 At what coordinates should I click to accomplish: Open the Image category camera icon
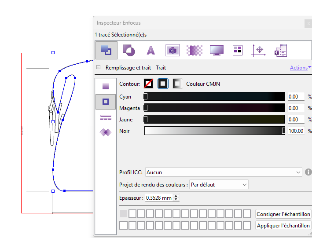click(173, 50)
